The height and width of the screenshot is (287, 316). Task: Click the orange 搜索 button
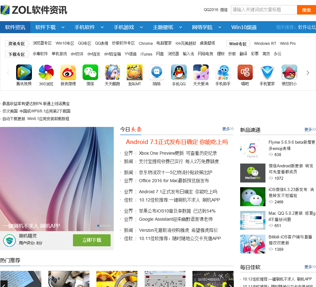307,10
